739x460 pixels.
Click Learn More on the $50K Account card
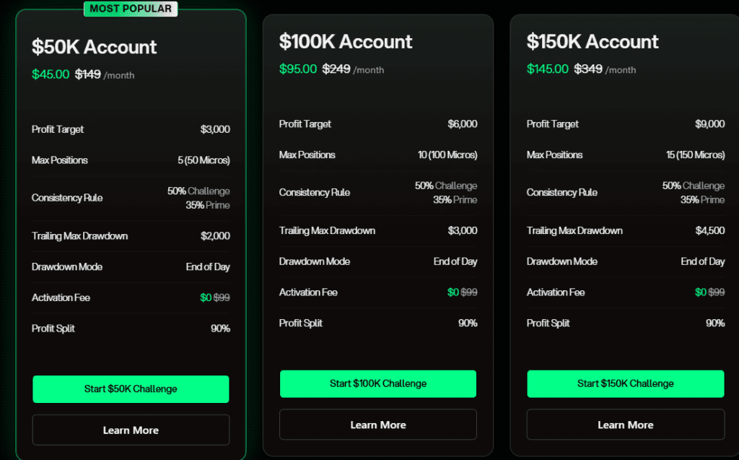(131, 430)
